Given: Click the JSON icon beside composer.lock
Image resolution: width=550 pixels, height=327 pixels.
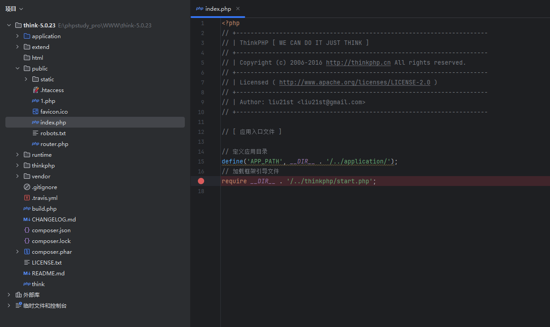Looking at the screenshot, I should tap(27, 241).
